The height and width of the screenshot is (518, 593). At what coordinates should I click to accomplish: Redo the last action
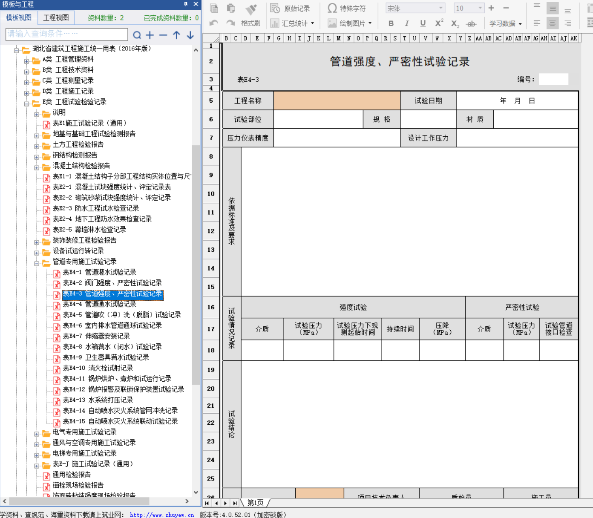pyautogui.click(x=230, y=23)
